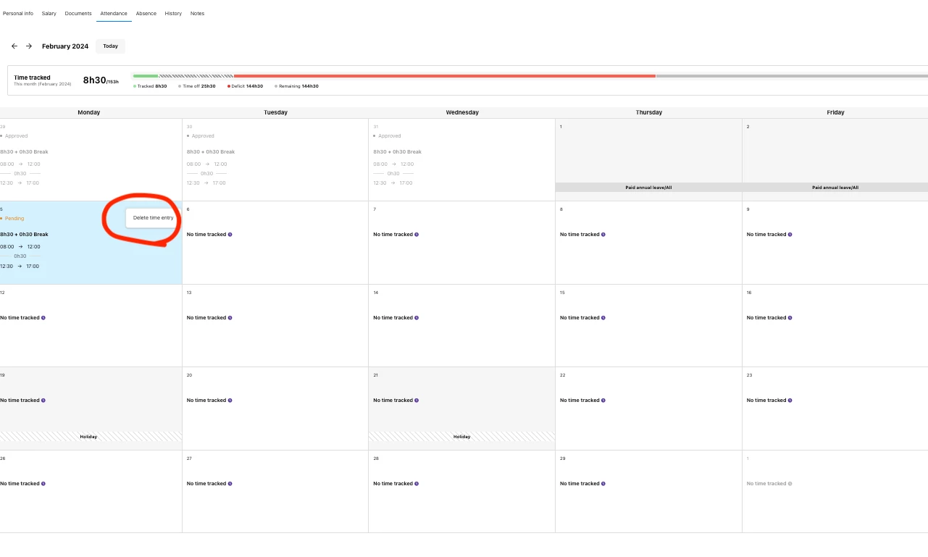The height and width of the screenshot is (557, 928).
Task: Choose Delete time entry option
Action: pyautogui.click(x=154, y=218)
